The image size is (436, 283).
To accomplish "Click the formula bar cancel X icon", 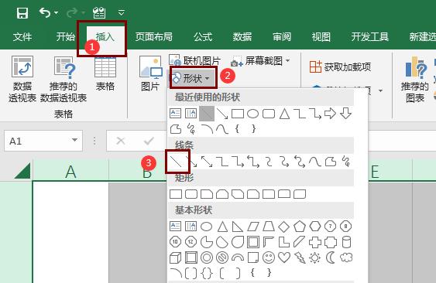I will [x=121, y=141].
